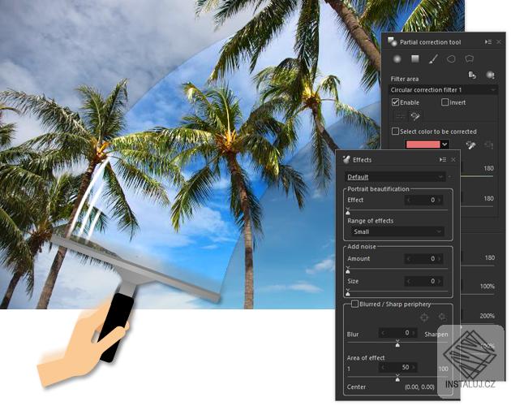Click the dashed guide lines icon under Enable
This screenshot has width=511, height=406.
coord(400,116)
